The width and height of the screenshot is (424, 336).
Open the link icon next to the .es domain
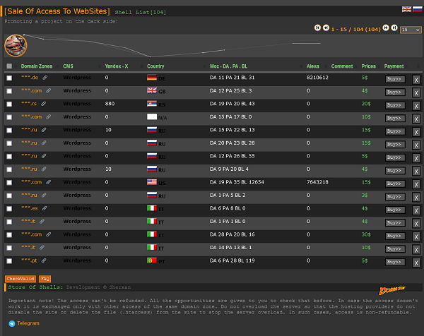point(45,208)
